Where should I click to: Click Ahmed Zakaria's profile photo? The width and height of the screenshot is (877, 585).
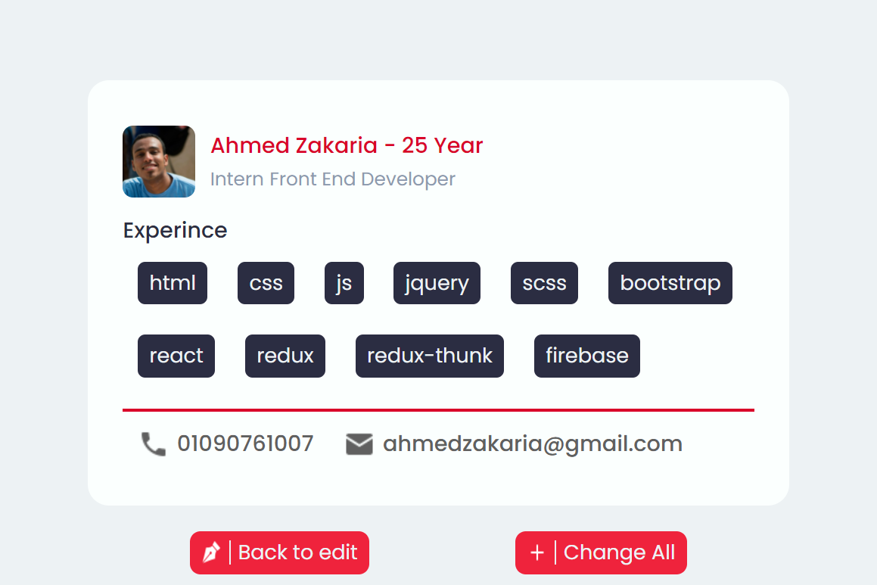[x=159, y=161]
